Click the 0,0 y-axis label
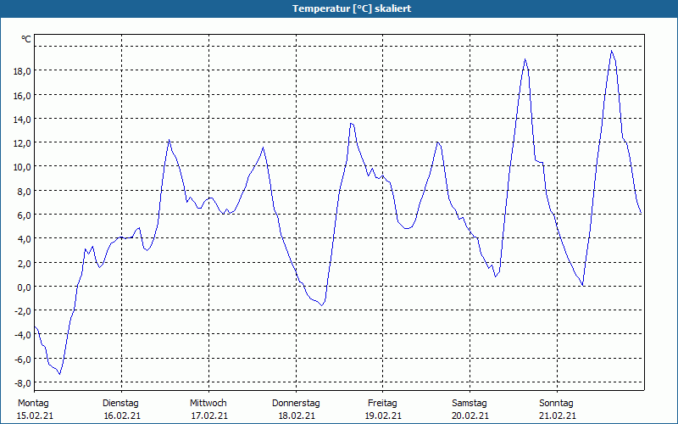The image size is (678, 424). (x=25, y=287)
